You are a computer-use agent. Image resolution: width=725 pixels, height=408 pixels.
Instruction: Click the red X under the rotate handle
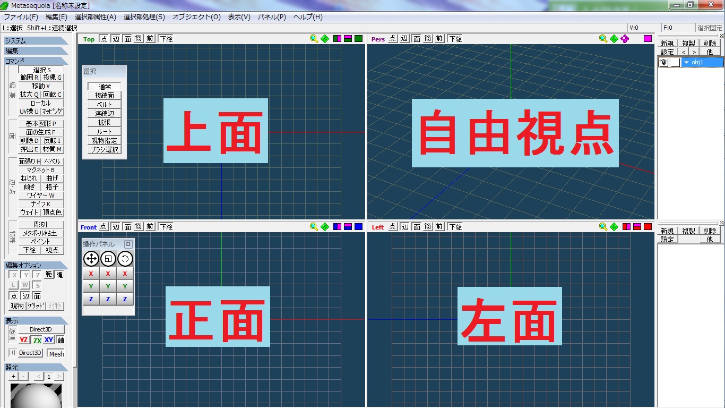(x=125, y=274)
